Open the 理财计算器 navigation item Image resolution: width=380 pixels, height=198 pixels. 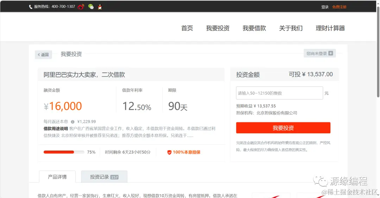[x=330, y=28]
